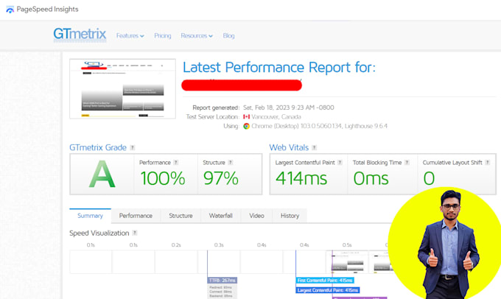
Task: Click help icon beside Web Vitals
Action: coord(315,147)
